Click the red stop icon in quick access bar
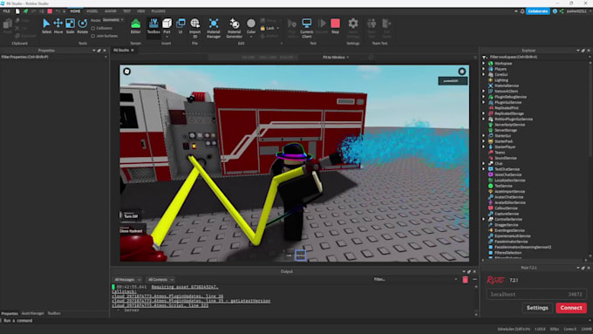Image resolution: width=593 pixels, height=334 pixels. (x=50, y=11)
